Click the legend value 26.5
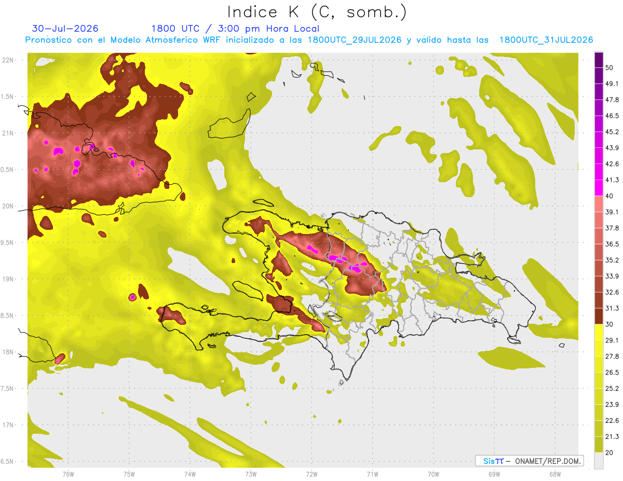 612,373
